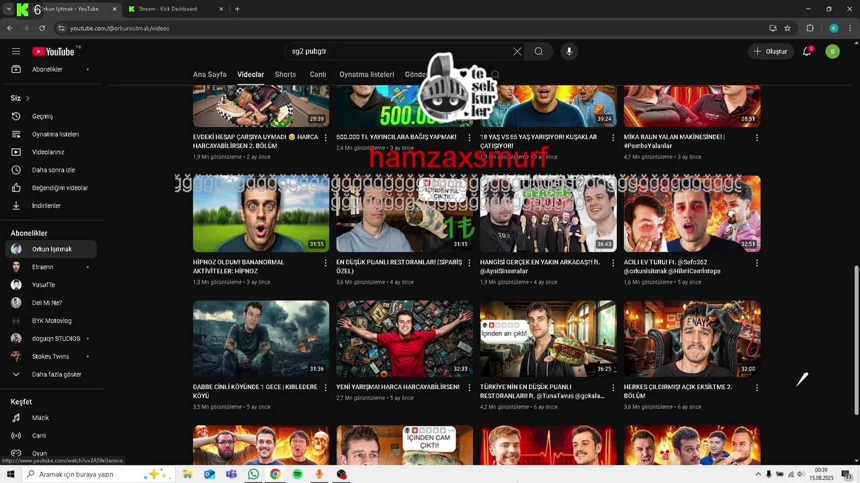The width and height of the screenshot is (860, 483).
Task: Open new browser tab
Action: (x=237, y=9)
